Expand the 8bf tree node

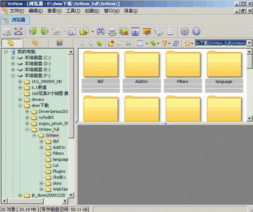point(41,141)
